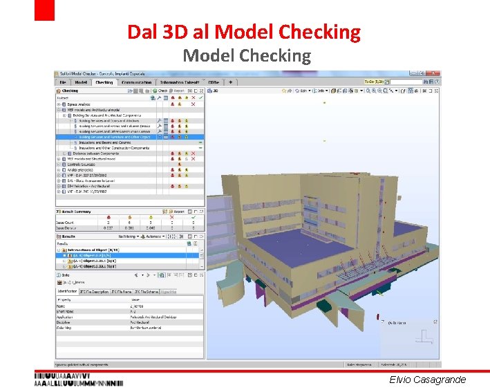Click the rejected X icon in ruleset header
This screenshot has height=392, width=490.
pos(194,98)
